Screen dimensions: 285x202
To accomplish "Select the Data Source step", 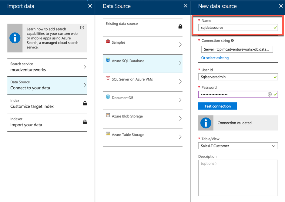I will [47, 85].
